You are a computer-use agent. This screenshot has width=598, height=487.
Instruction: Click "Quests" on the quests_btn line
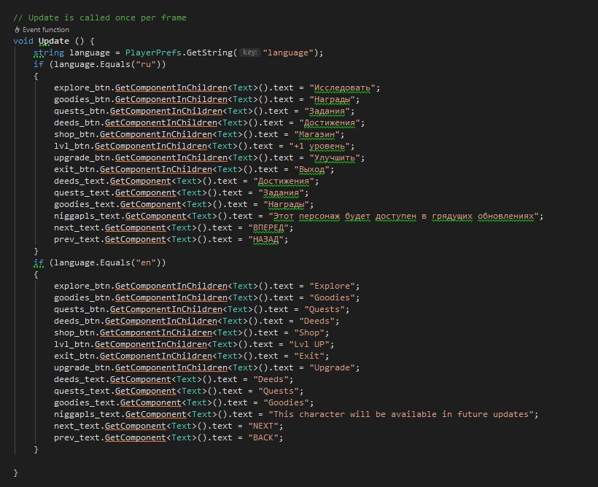[325, 309]
